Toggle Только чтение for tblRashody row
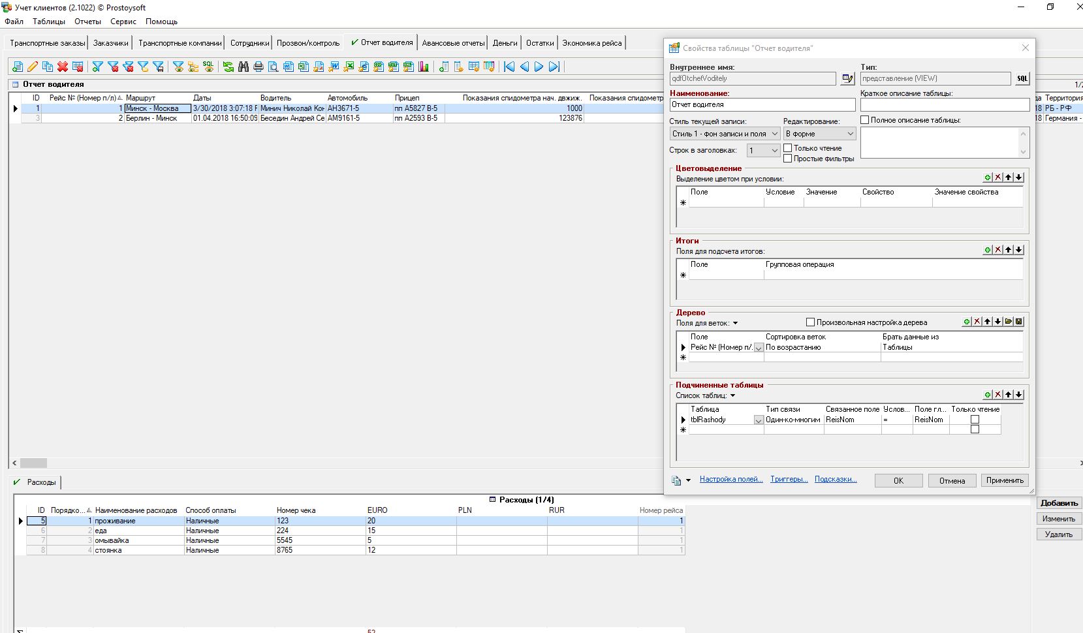Screen dimensions: 1083x633 tap(975, 420)
